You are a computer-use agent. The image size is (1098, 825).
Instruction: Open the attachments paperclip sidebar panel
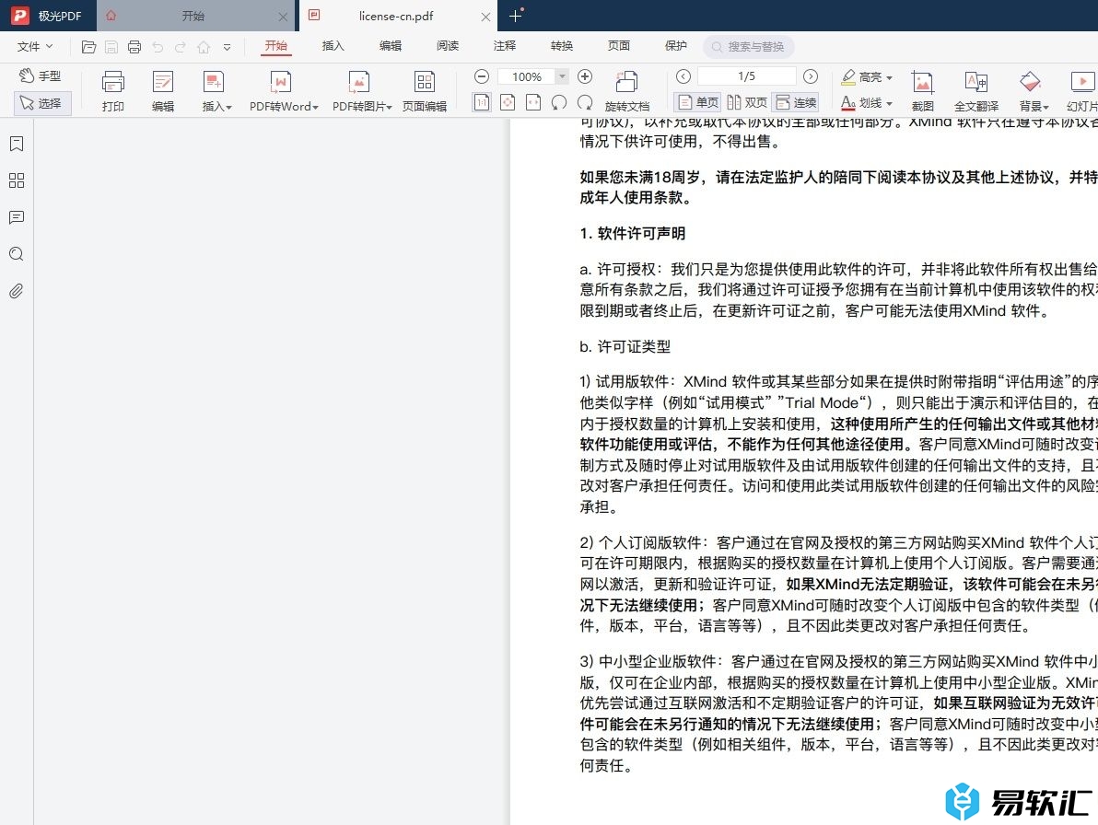[x=16, y=291]
